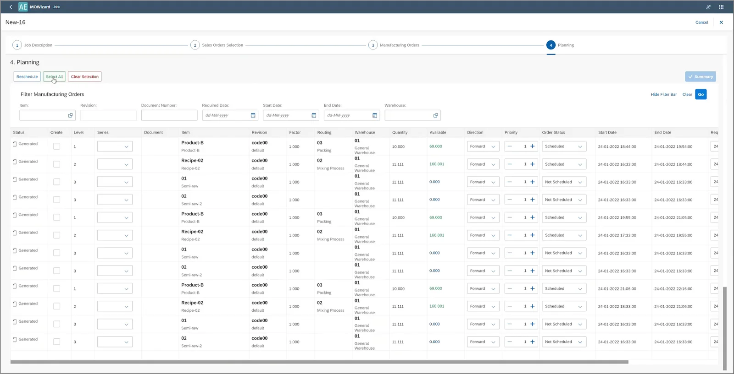Decrease priority for Product-B row starting 18:44:00
This screenshot has width=734, height=374.
(x=510, y=146)
